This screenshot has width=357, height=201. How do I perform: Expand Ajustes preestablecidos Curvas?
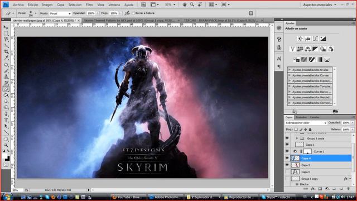(290, 75)
